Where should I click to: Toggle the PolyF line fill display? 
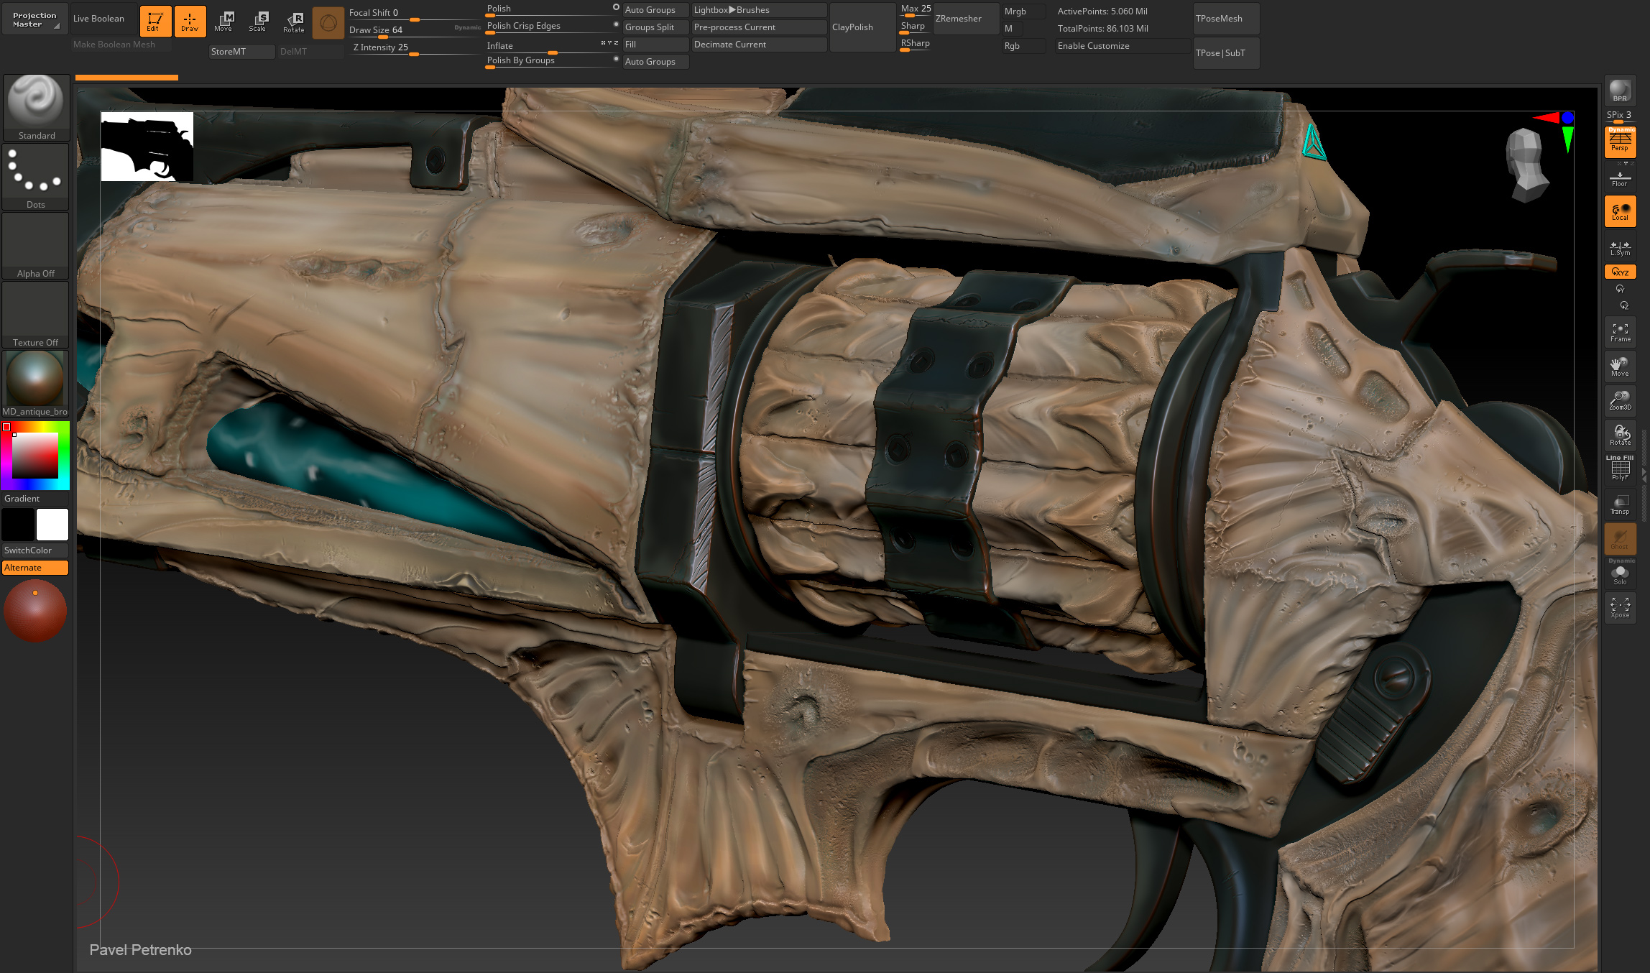pyautogui.click(x=1620, y=469)
